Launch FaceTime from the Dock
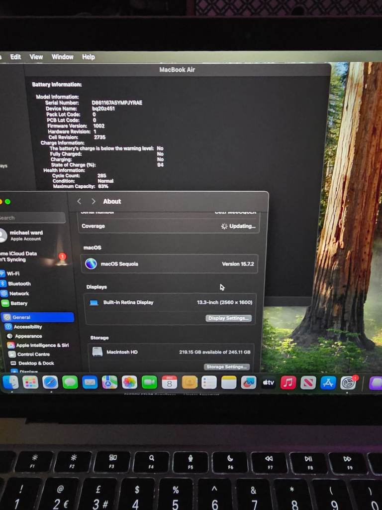This screenshot has width=382, height=510. (149, 382)
